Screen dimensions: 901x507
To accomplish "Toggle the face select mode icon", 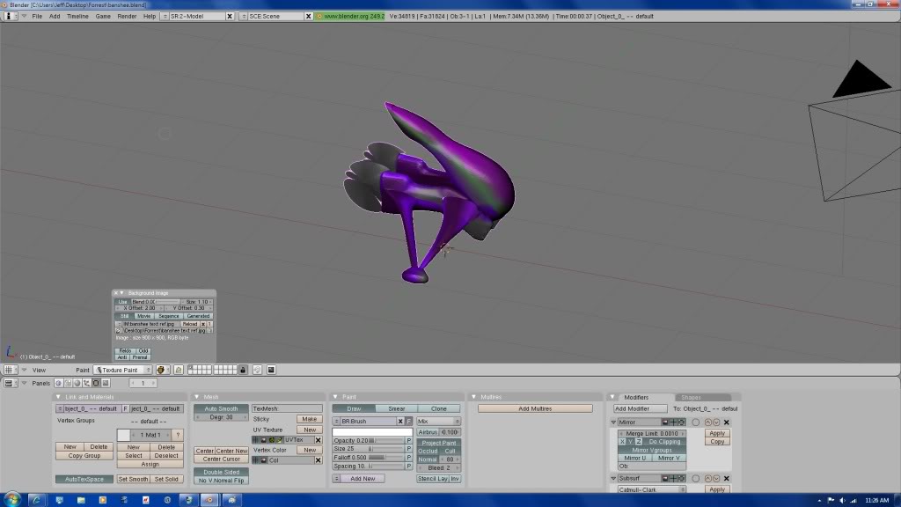I will (x=179, y=370).
